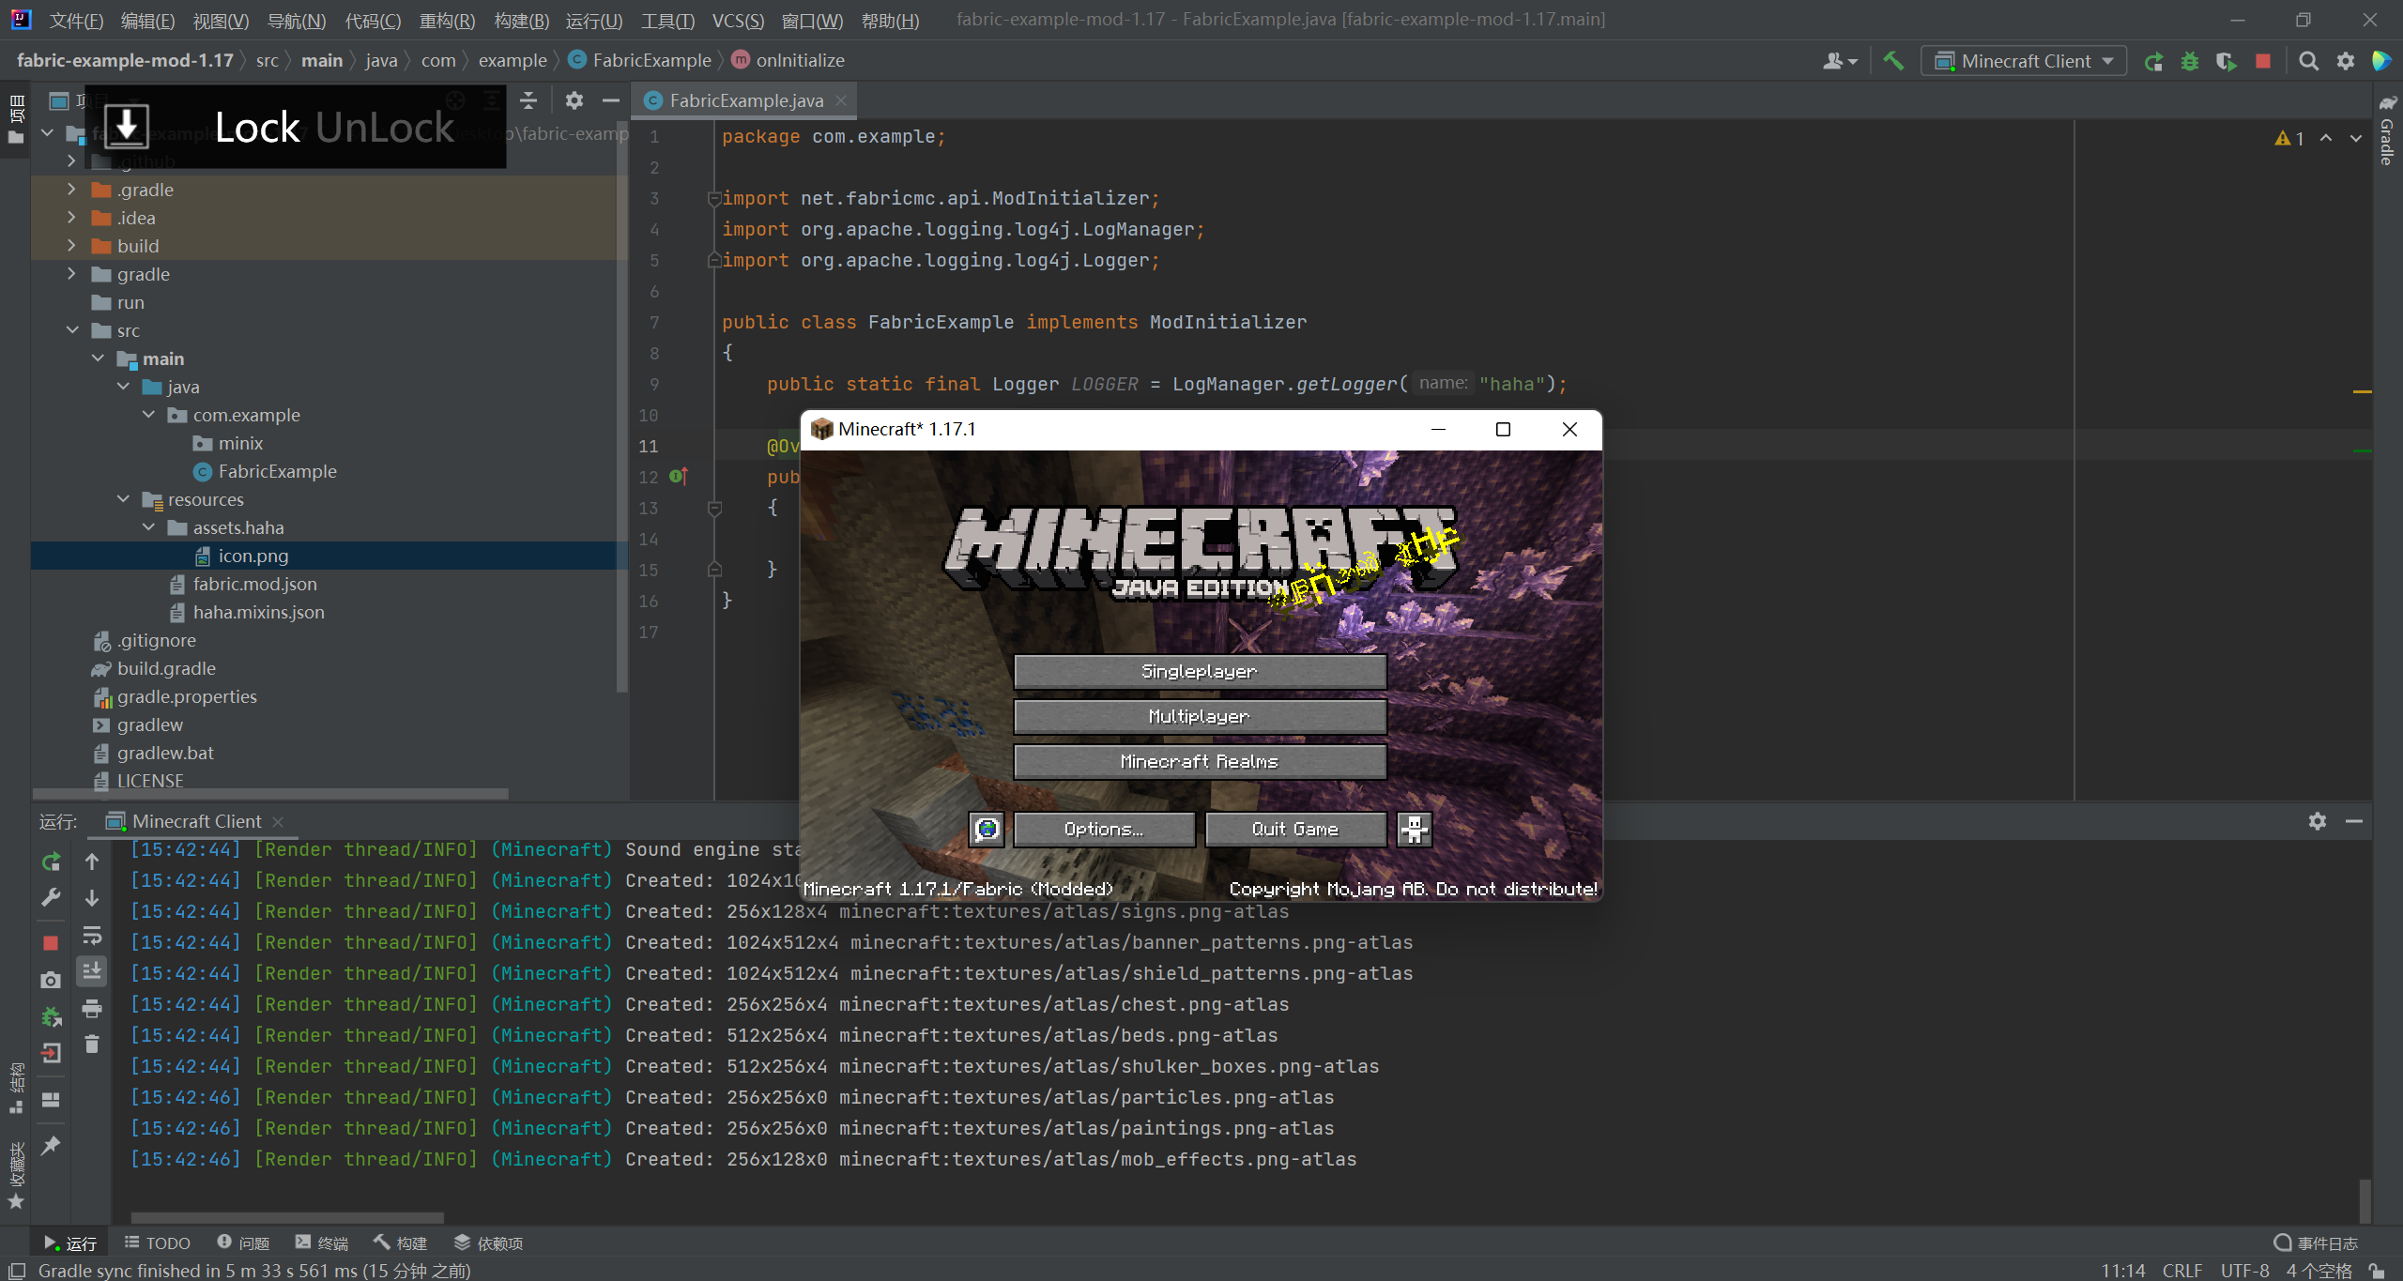Click Lock in the overlay
Screen dimensions: 2403x1281
pyautogui.click(x=257, y=128)
